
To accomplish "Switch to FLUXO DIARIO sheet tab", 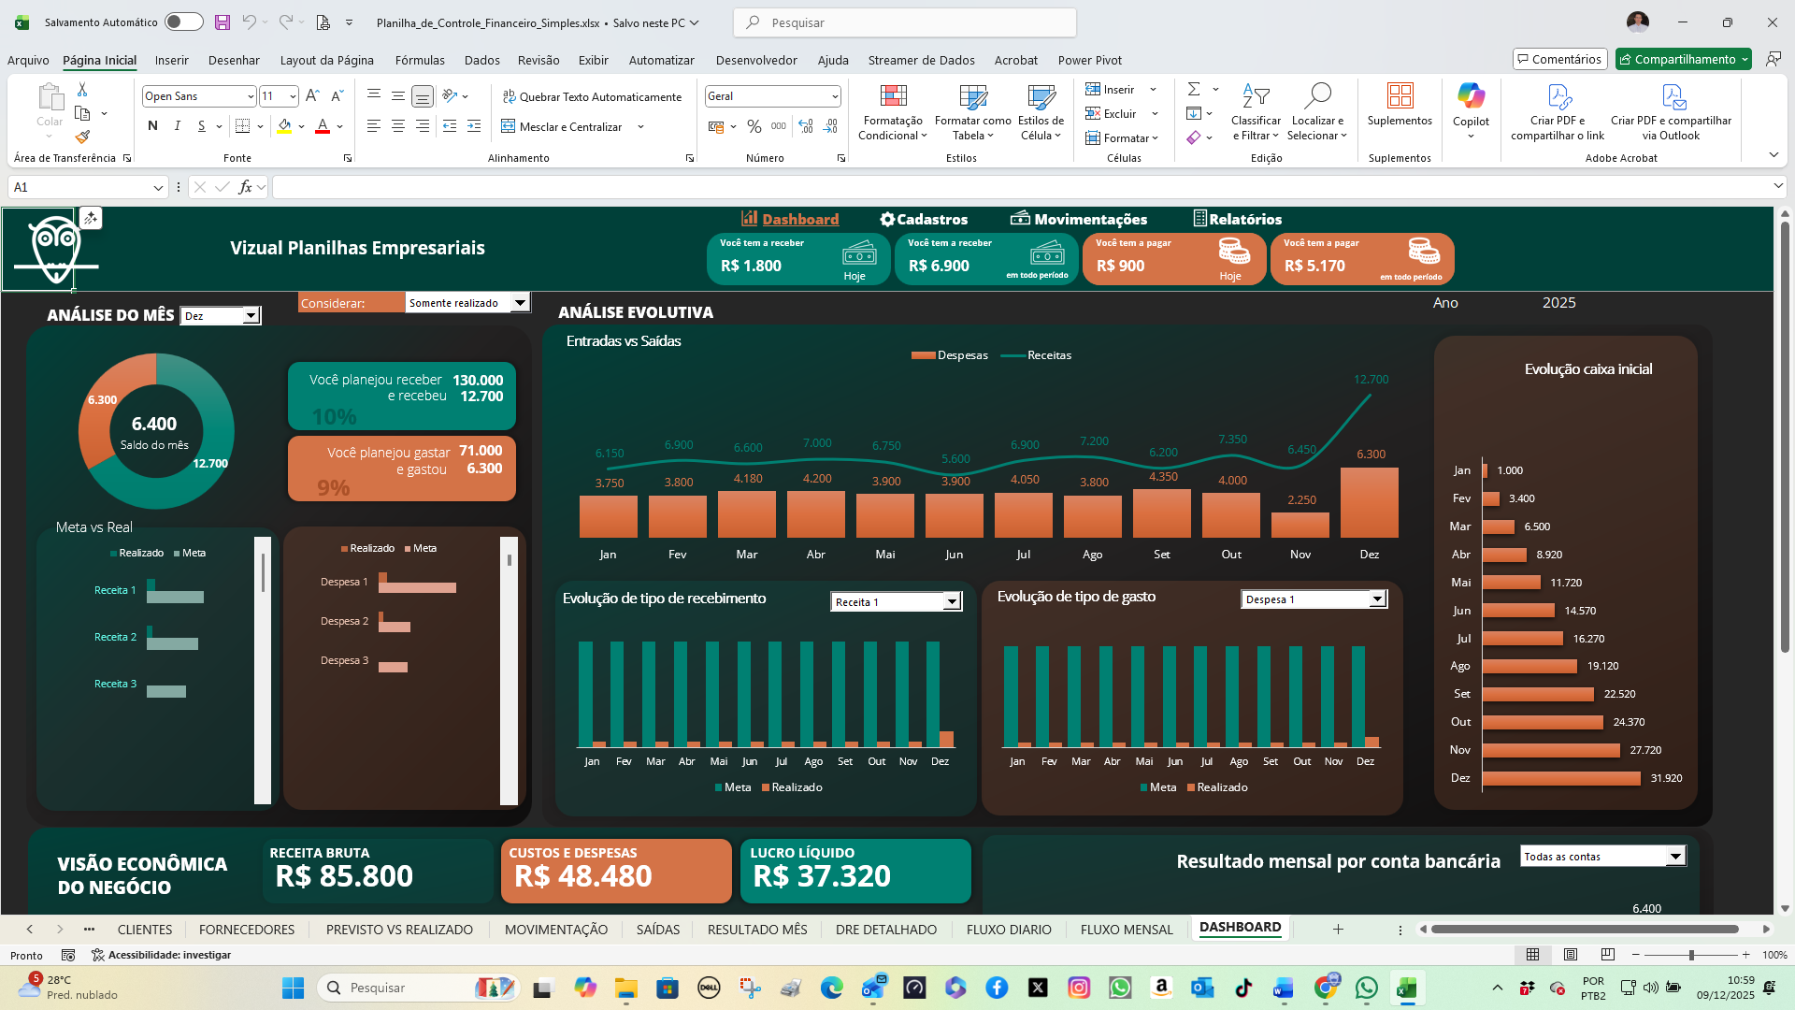I will pyautogui.click(x=1008, y=930).
